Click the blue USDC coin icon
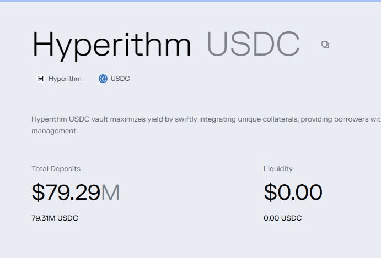 click(x=103, y=79)
